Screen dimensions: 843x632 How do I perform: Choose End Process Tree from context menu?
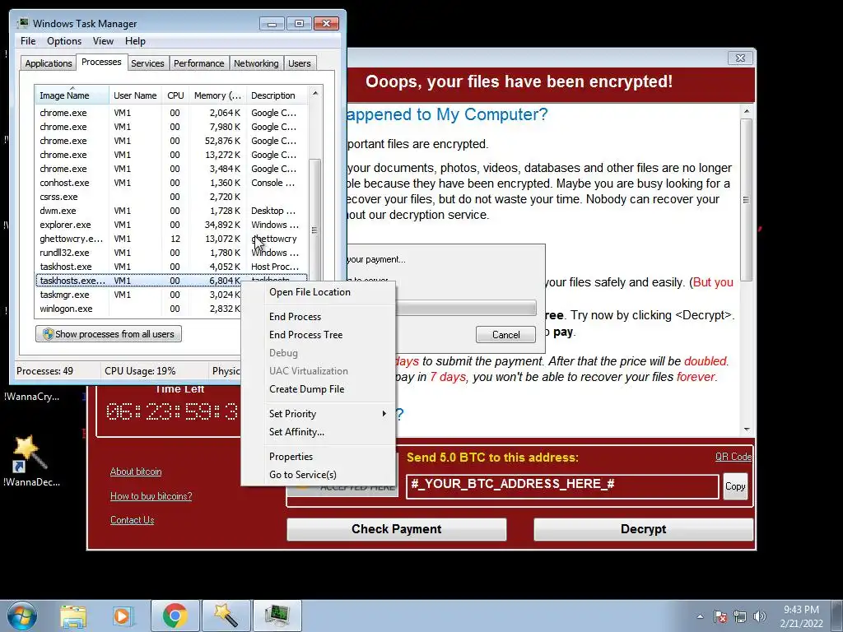pos(319,335)
